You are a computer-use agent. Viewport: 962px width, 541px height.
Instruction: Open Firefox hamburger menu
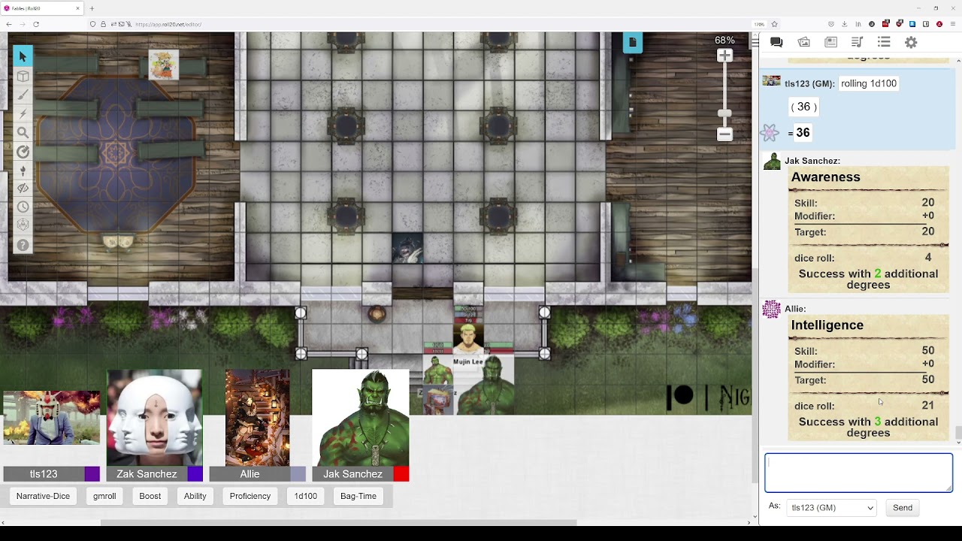pyautogui.click(x=953, y=24)
